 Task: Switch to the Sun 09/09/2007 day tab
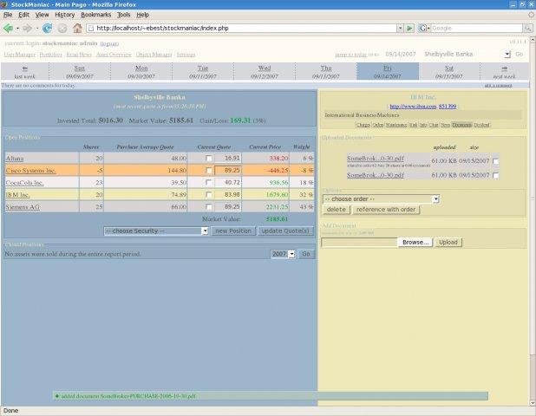point(80,71)
